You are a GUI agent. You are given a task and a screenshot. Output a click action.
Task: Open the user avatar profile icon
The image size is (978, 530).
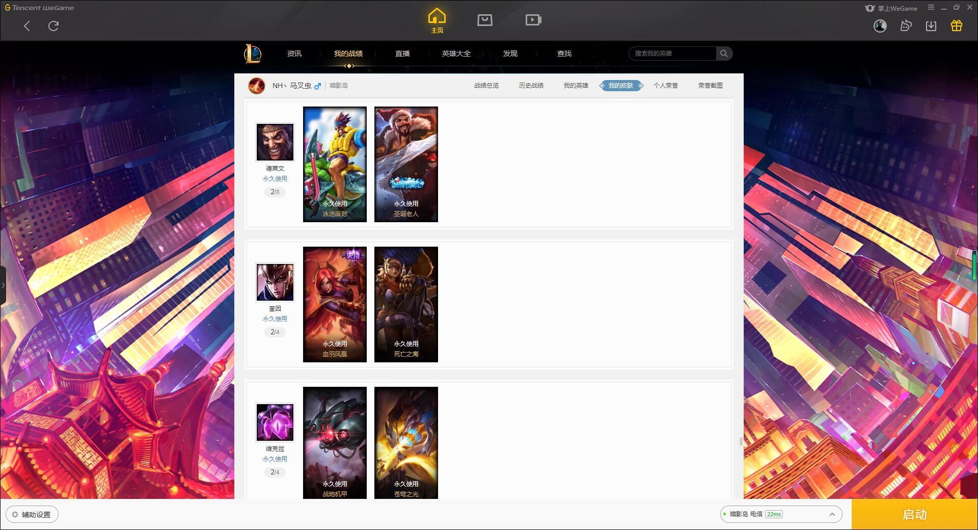pyautogui.click(x=880, y=25)
